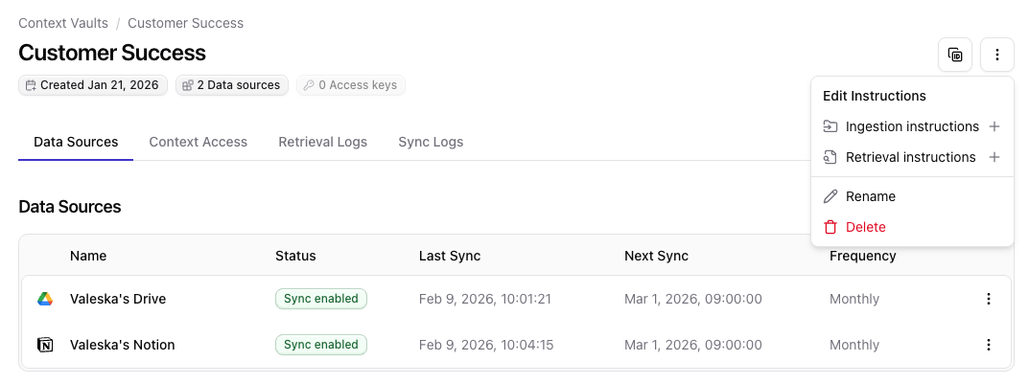Click the three-dot vault options button

point(997,55)
